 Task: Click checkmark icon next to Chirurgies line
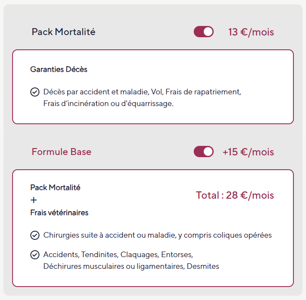pyautogui.click(x=35, y=235)
